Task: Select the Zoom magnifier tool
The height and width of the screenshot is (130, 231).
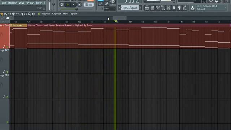Action: 29,14
